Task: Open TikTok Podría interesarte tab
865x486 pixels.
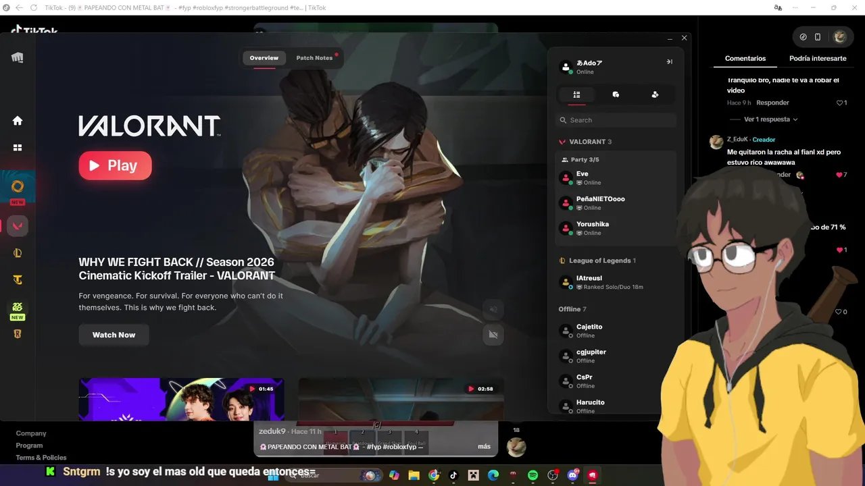Action: point(818,59)
